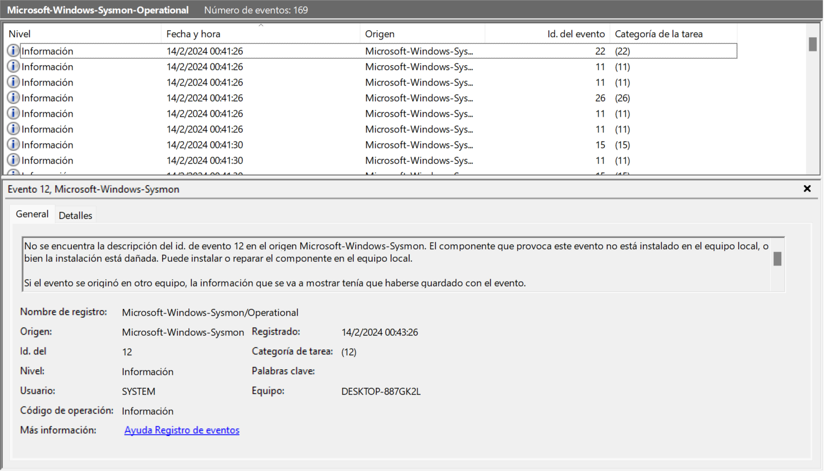The image size is (824, 471).
Task: Click the Evento 12, Microsoft-Windows-Sysmon pane title
Action: click(x=93, y=189)
